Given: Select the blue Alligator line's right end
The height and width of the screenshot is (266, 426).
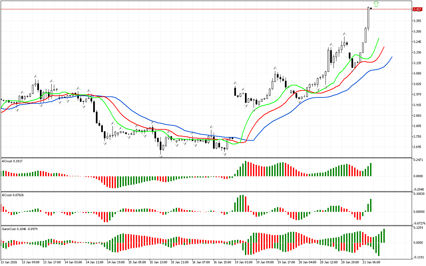Looking at the screenshot, I should tap(392, 57).
